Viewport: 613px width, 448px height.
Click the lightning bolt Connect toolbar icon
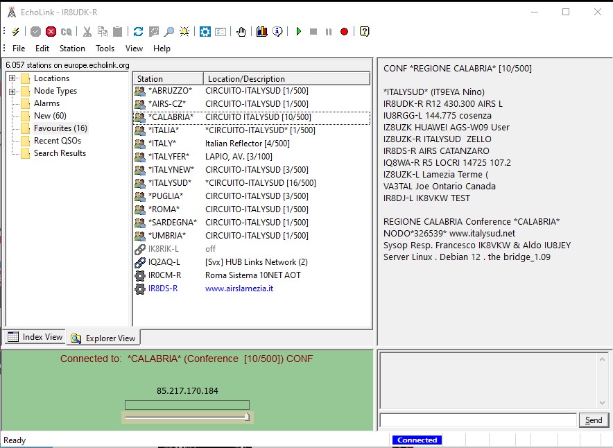16,32
